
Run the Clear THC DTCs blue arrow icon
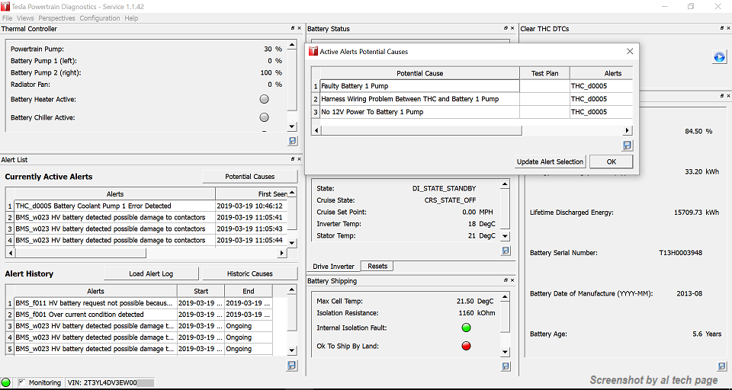tap(718, 57)
